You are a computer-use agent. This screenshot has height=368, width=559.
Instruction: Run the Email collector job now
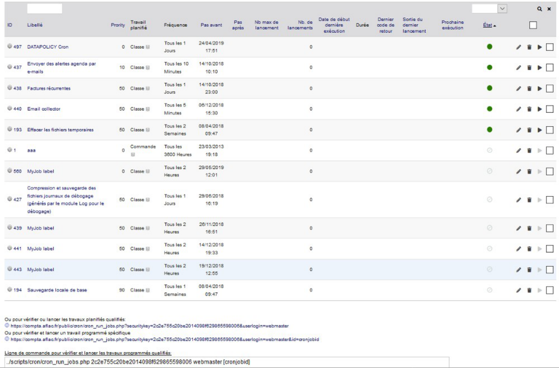(x=539, y=109)
